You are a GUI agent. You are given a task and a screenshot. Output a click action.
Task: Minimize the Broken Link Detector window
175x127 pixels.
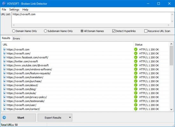[148, 3]
